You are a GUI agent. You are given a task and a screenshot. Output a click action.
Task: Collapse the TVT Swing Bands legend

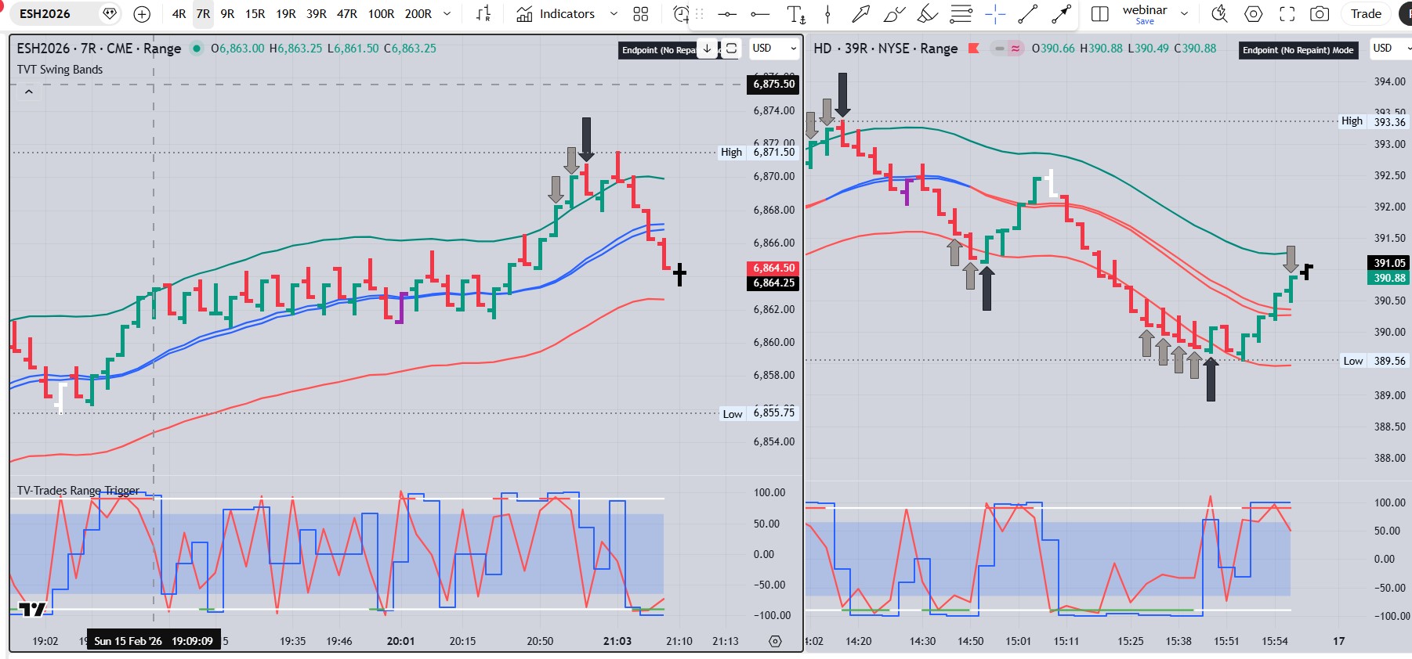(x=29, y=92)
